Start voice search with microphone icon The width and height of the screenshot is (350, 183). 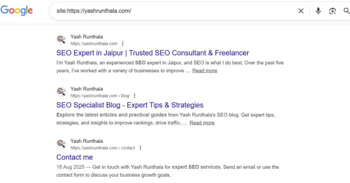[318, 11]
